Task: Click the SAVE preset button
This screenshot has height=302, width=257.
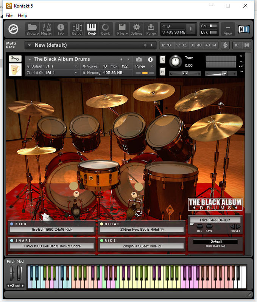Action: pyautogui.click(x=209, y=226)
